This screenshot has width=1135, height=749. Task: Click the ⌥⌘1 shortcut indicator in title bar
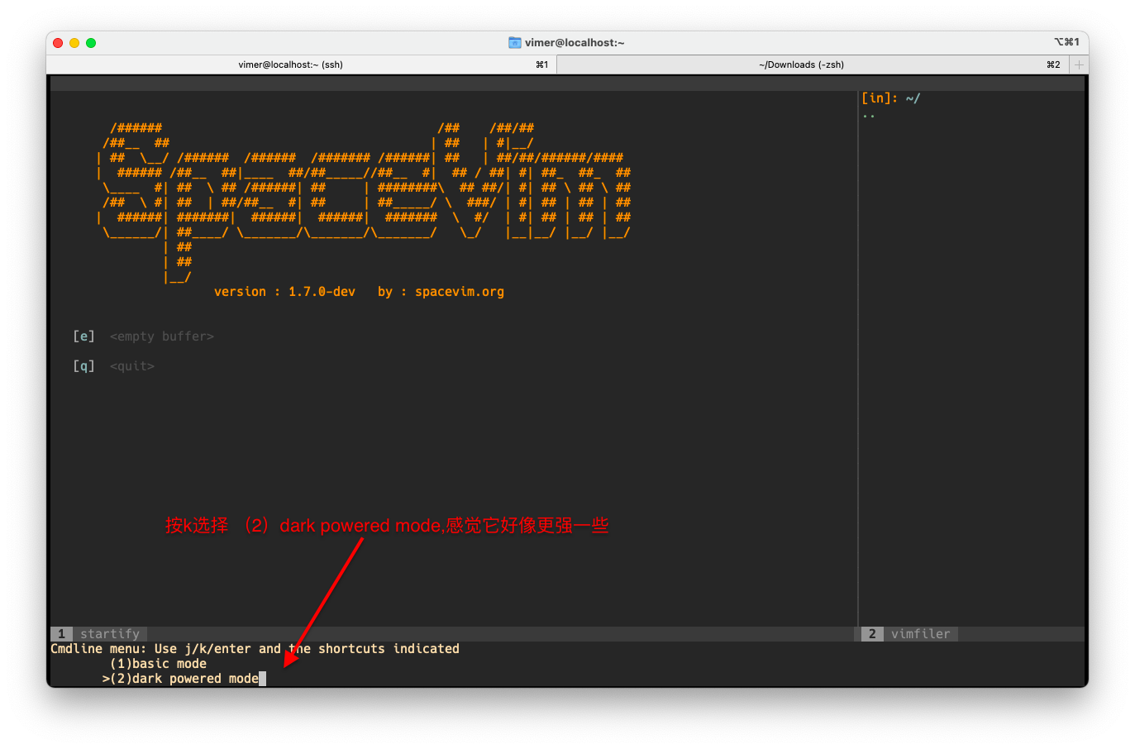point(1066,42)
